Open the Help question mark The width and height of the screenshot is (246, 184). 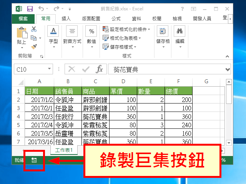click(x=182, y=9)
